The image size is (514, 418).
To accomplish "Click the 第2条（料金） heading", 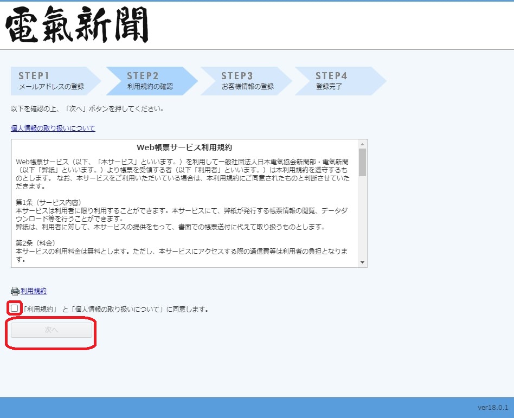I will pos(36,243).
